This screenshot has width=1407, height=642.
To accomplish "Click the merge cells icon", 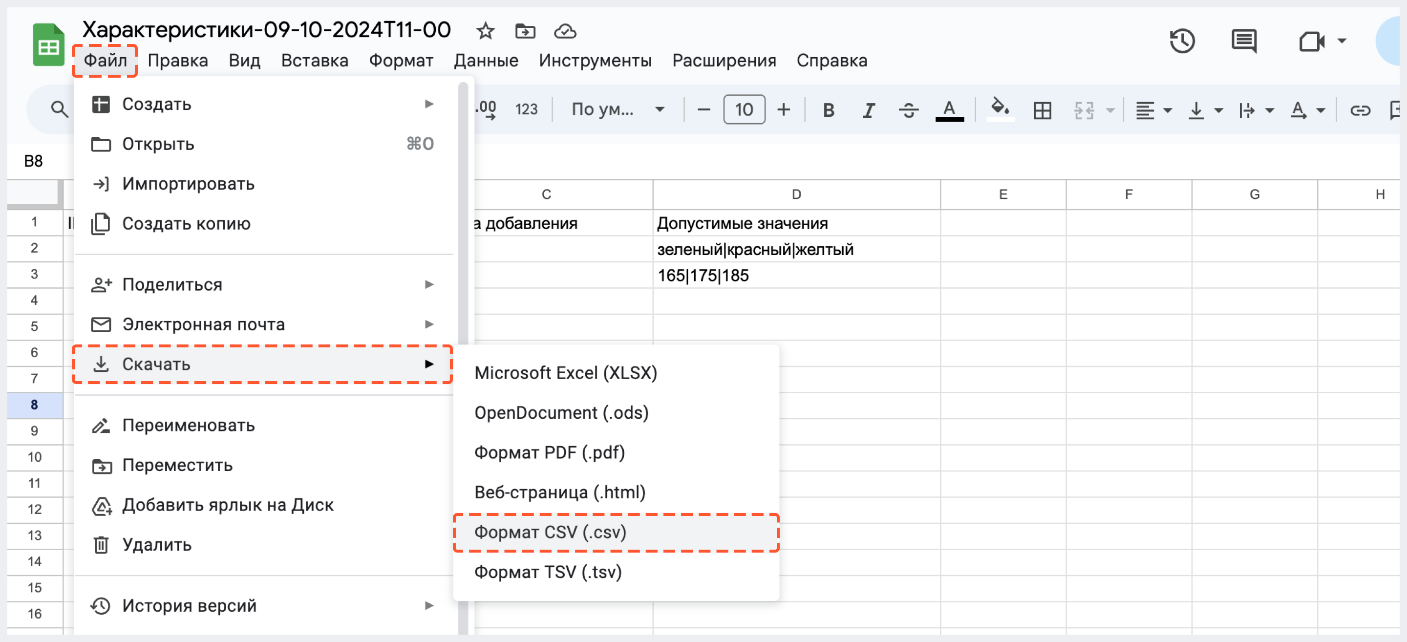I will tap(1084, 111).
